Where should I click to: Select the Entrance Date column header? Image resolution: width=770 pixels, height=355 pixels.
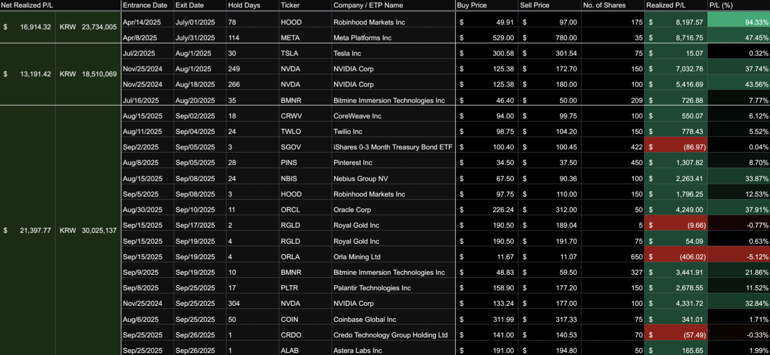pos(147,5)
